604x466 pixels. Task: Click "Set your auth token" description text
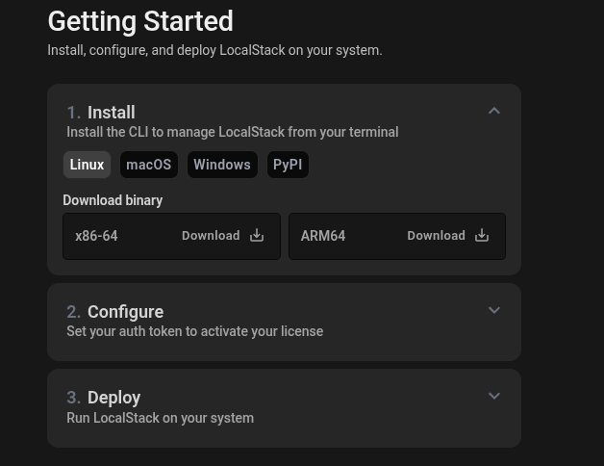pyautogui.click(x=194, y=331)
